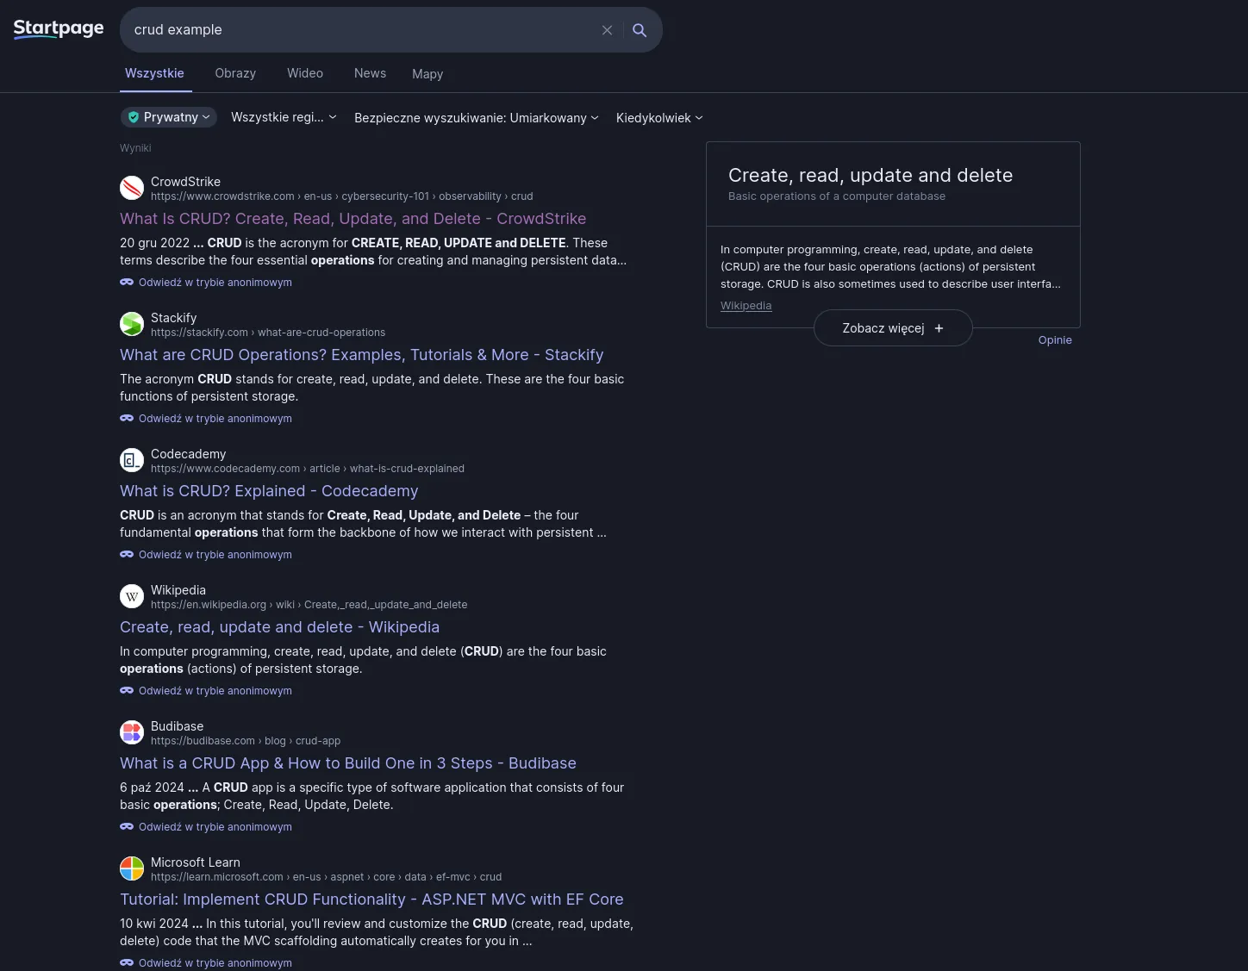The height and width of the screenshot is (971, 1248).
Task: Click the CrowdStrike site favicon
Action: (132, 188)
